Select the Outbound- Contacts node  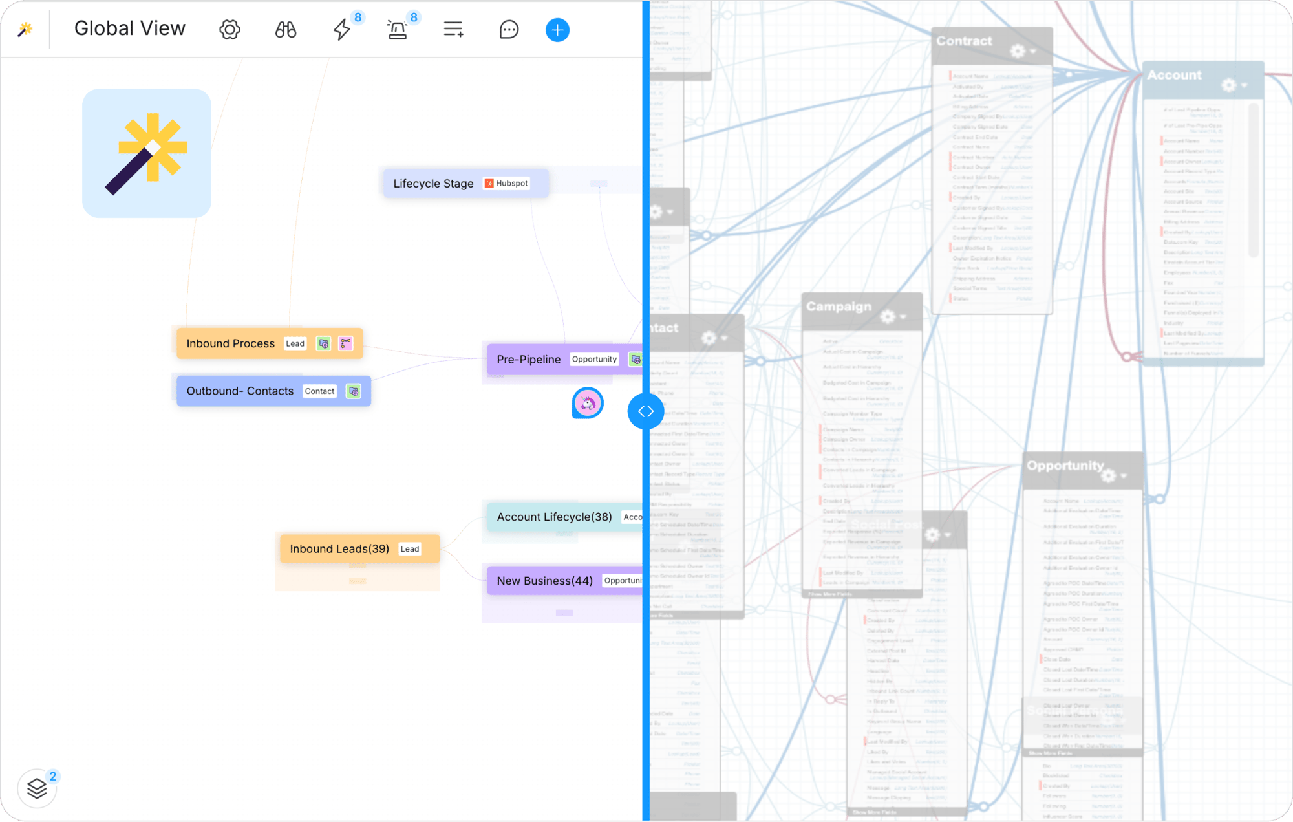tap(240, 391)
